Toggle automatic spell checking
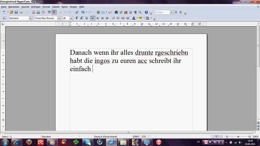This screenshot has width=260, height=146. click(54, 12)
